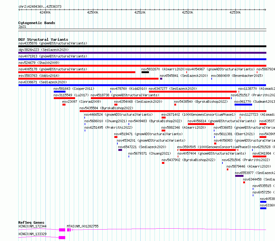The image size is (275, 241).
Task: Open the nsv4054967 variant label
Action: point(220,69)
